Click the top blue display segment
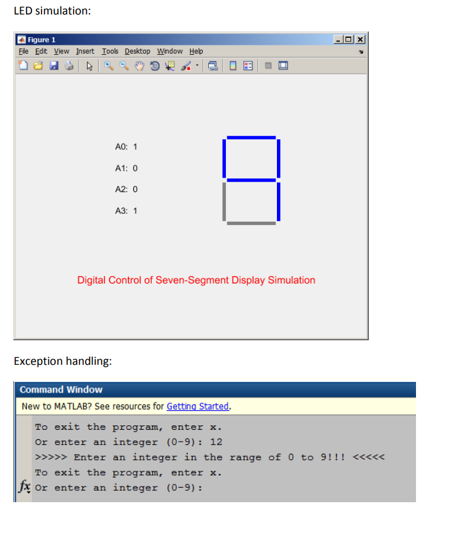The height and width of the screenshot is (557, 472). (x=251, y=137)
